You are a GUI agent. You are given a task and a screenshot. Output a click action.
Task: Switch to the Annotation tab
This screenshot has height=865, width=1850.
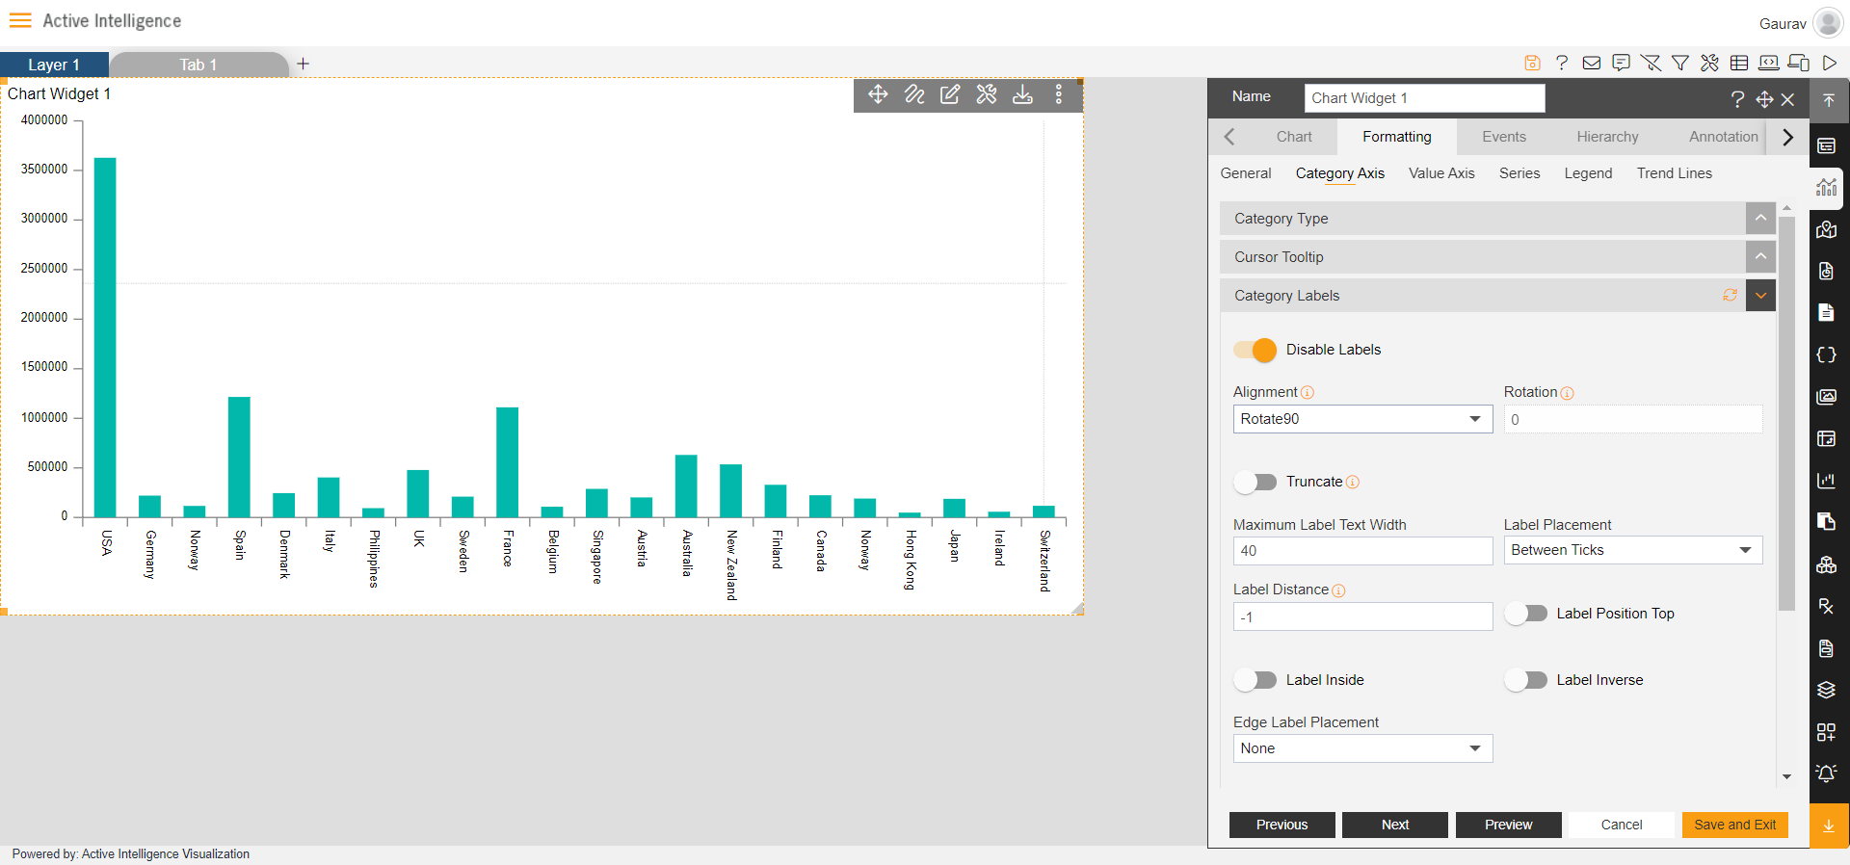1723,137
